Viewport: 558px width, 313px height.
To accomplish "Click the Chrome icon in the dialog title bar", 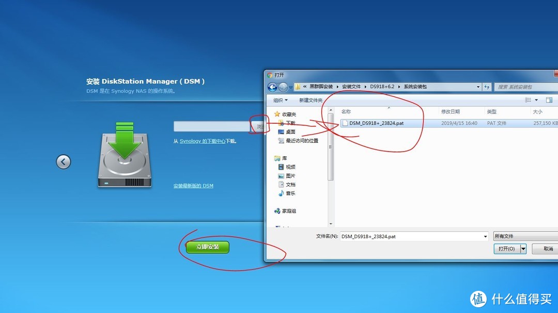I will click(x=270, y=75).
